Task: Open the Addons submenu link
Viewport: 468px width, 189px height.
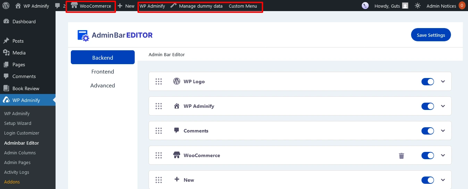Action: [x=12, y=182]
